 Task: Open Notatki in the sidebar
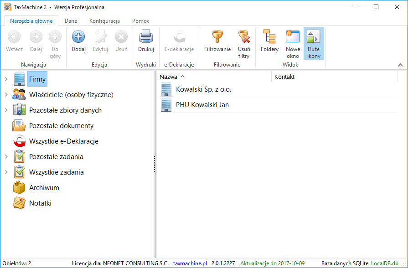(40, 203)
